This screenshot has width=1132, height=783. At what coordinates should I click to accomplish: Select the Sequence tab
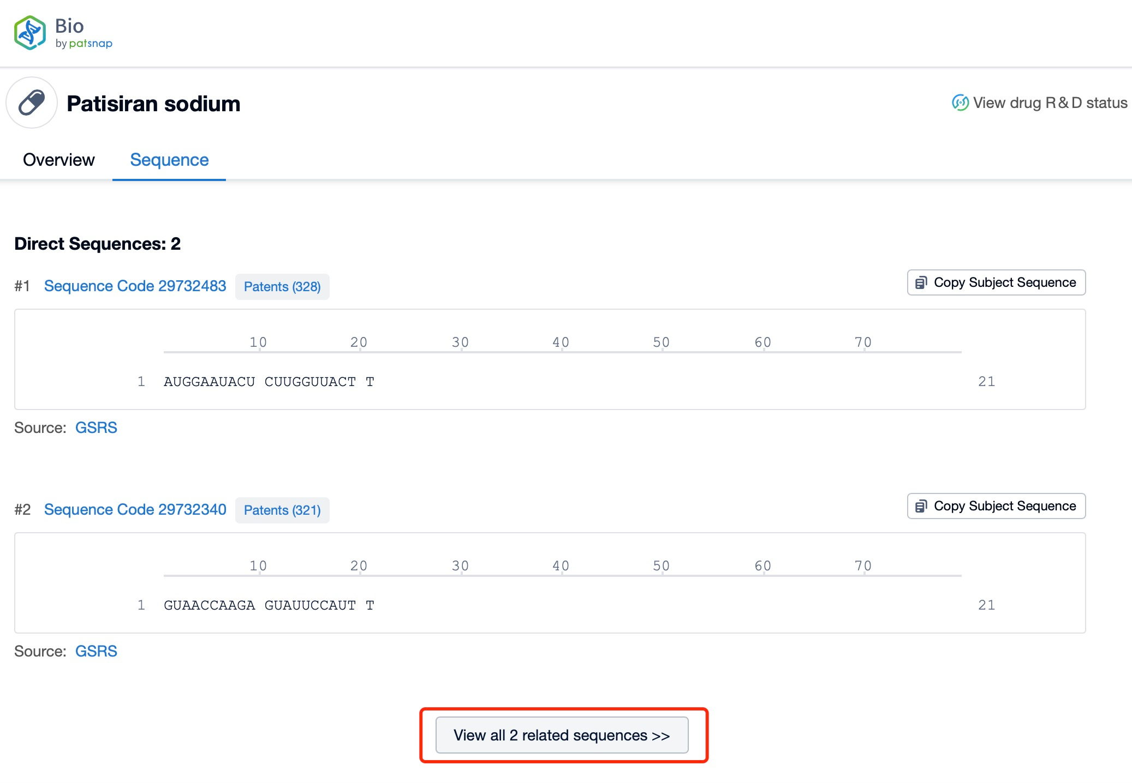(x=169, y=160)
